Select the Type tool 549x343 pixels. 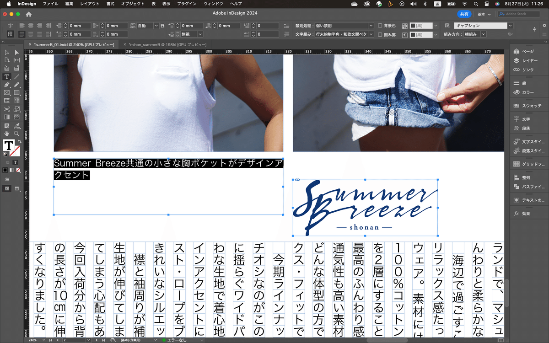[x=7, y=77]
